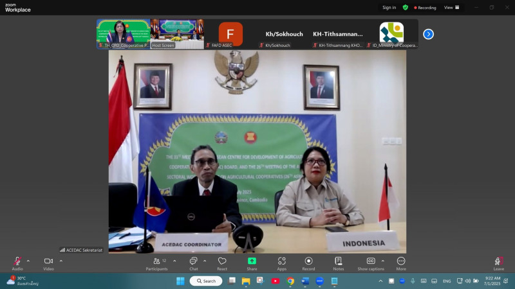This screenshot has width=515, height=289.
Task: Select the KH-Tithsamnang participant tile
Action: pos(338,34)
